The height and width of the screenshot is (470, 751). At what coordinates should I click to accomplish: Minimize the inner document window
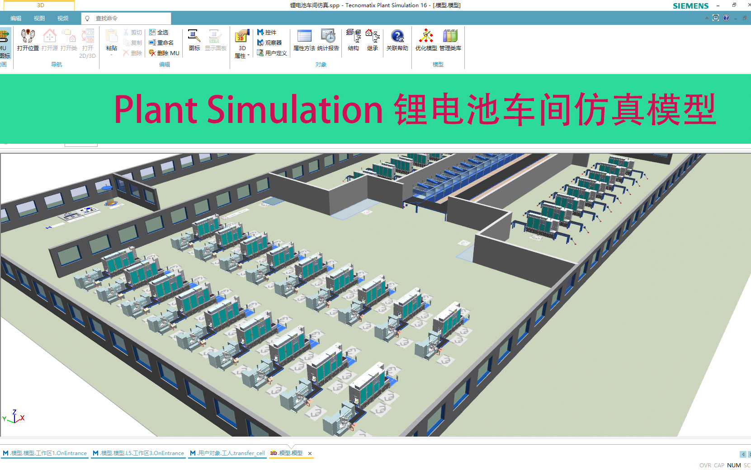pyautogui.click(x=736, y=19)
